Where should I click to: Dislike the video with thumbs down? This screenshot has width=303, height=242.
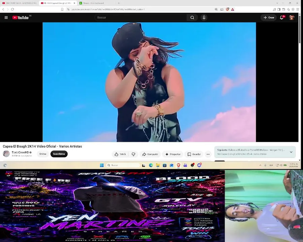133,154
